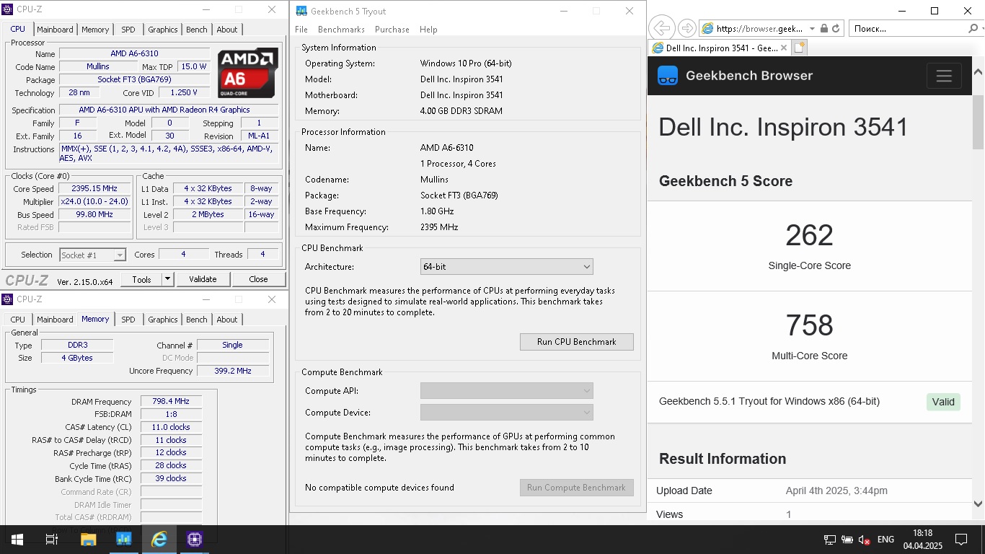Switch to CPU tab in bottom CPU-Z
985x554 pixels.
pyautogui.click(x=18, y=320)
